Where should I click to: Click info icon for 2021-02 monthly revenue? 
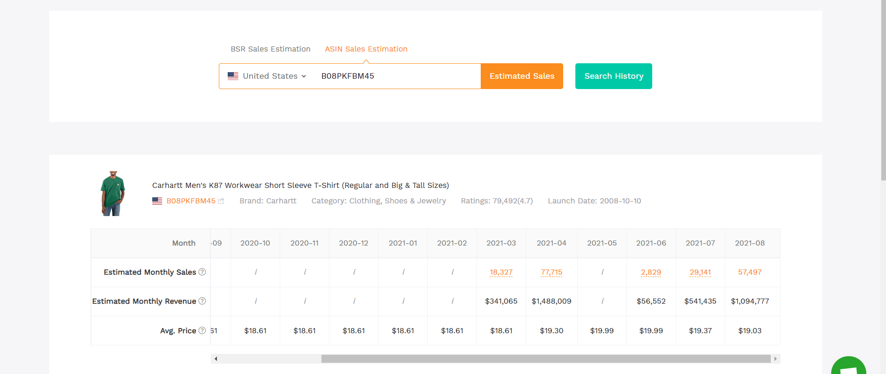tap(453, 301)
